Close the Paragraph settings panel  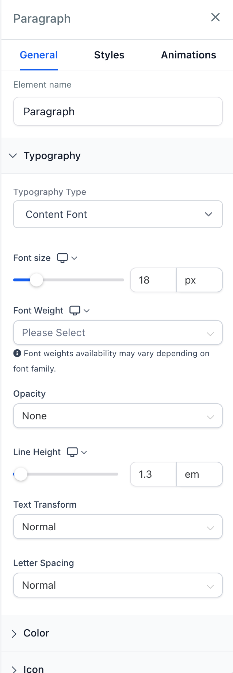[215, 17]
